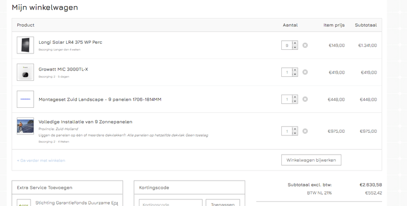The image size is (407, 206).
Task: Click 'Provincie: Zuid-Holland' option text
Action: pyautogui.click(x=59, y=129)
